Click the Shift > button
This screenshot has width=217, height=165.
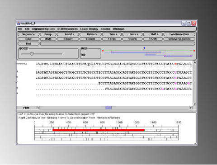tap(153, 34)
